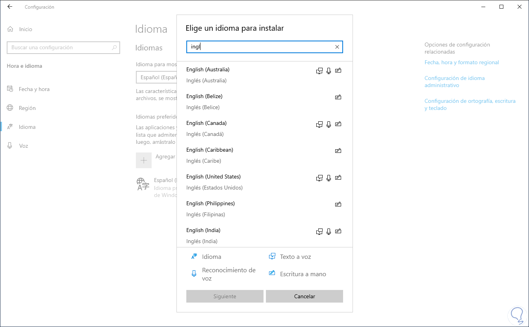The width and height of the screenshot is (529, 327).
Task: Open the Inicio home page
Action: pyautogui.click(x=26, y=29)
